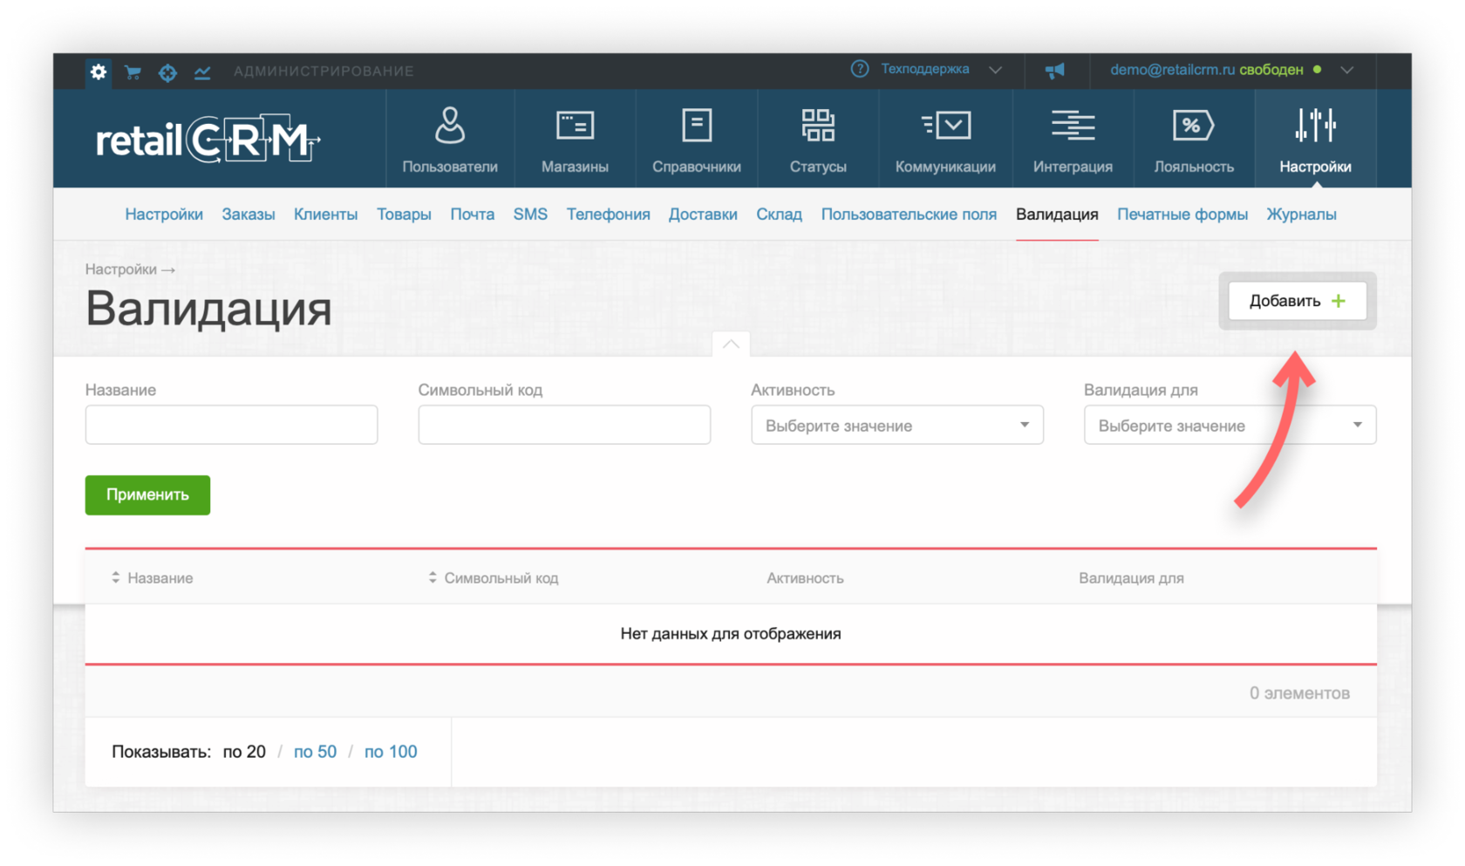Switch to Товары tab
1465x866 pixels.
[404, 215]
